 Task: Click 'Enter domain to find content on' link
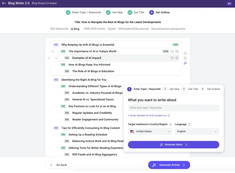[x=147, y=115]
